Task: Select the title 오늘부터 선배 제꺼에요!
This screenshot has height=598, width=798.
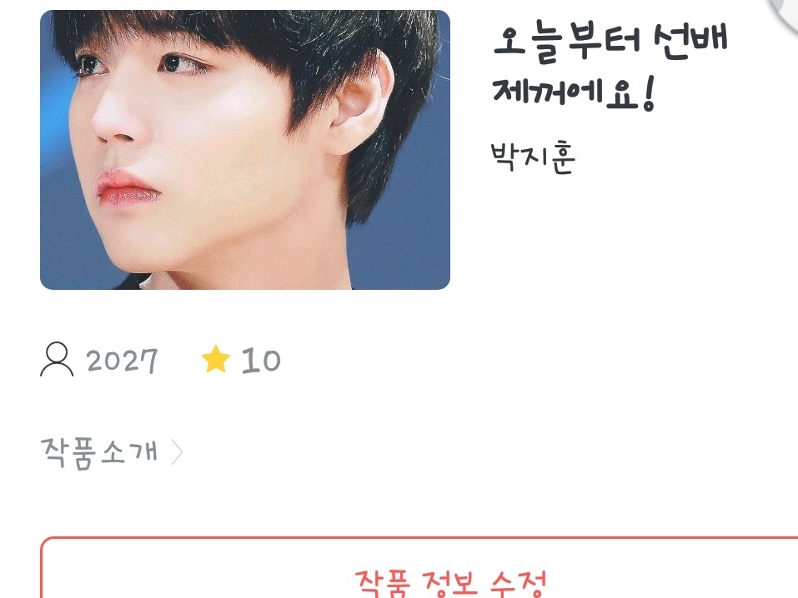Action: (x=610, y=67)
